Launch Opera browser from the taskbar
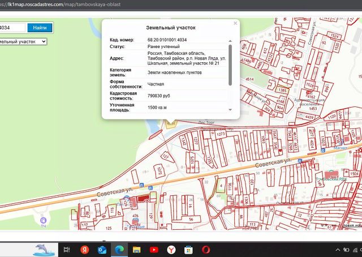This screenshot has width=362, height=257. (x=206, y=250)
